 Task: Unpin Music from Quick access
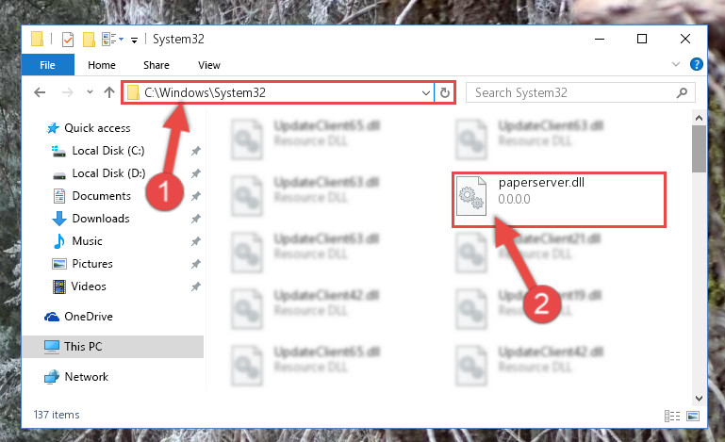196,241
